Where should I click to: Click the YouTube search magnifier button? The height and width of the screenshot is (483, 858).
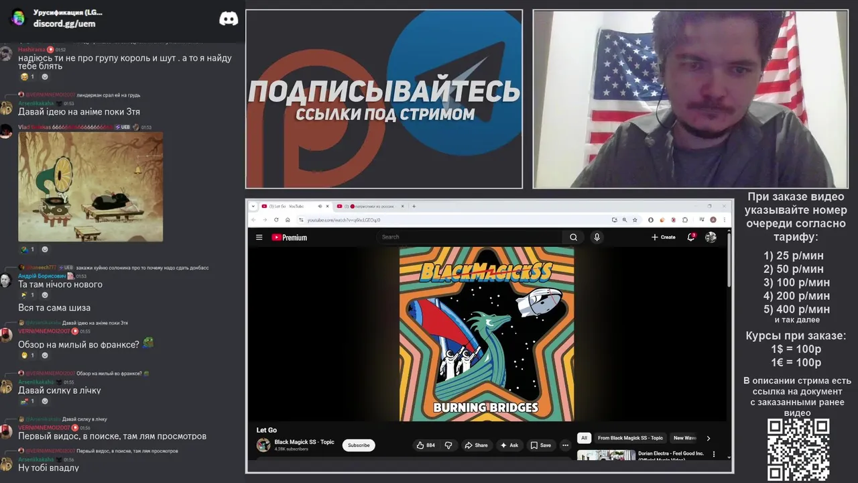573,237
